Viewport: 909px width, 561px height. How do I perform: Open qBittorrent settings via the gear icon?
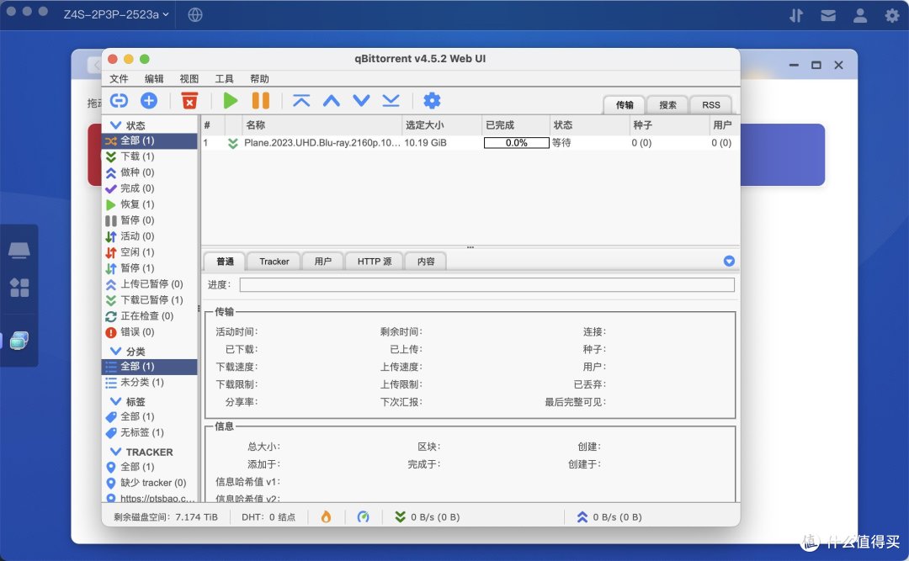(x=432, y=100)
